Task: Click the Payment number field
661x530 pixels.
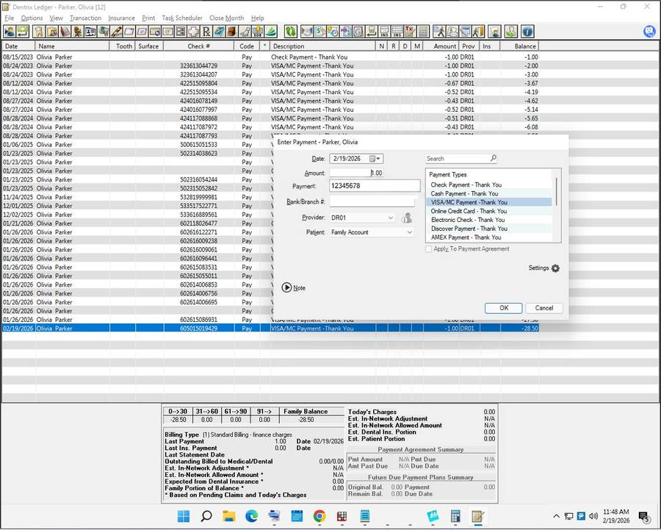Action: click(x=375, y=186)
